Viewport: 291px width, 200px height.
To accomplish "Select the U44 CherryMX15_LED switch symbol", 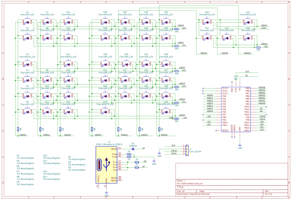I will [x=248, y=22].
